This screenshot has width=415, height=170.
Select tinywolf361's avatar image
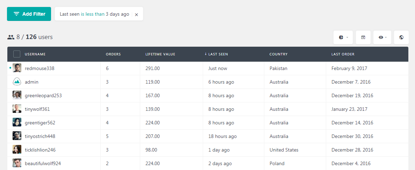[17, 109]
